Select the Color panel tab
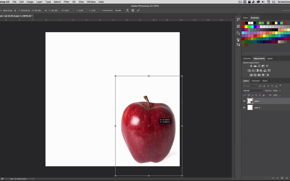The width and height of the screenshot is (290, 181). coord(245,18)
